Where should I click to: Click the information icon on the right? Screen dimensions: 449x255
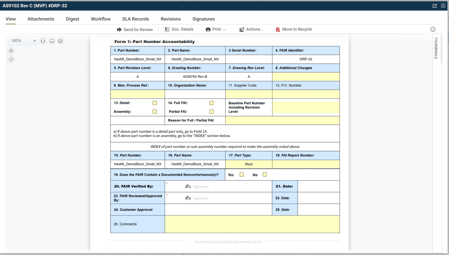pos(433,29)
